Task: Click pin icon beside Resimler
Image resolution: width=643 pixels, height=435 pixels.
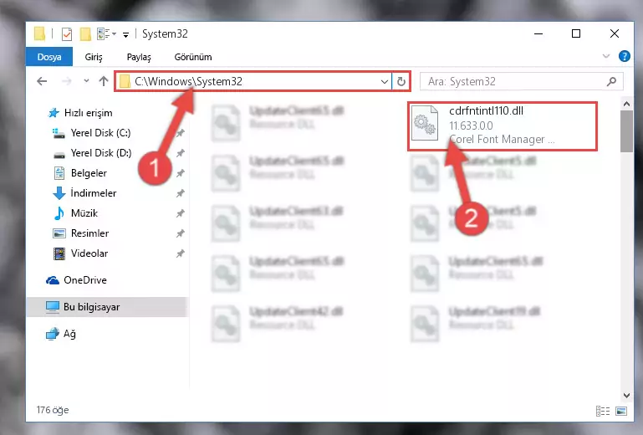Action: point(180,233)
